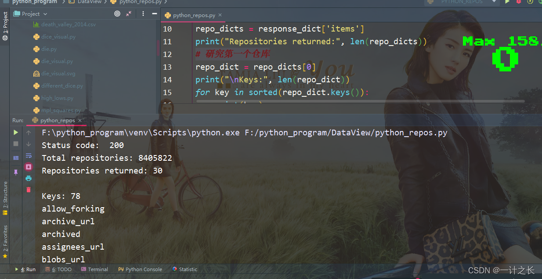The image size is (542, 279).
Task: Restore layout icon in Run panel
Action: click(16, 158)
